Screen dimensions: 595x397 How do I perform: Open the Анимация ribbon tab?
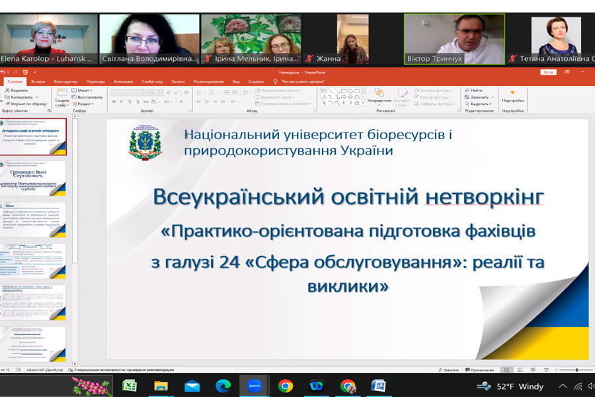click(123, 81)
